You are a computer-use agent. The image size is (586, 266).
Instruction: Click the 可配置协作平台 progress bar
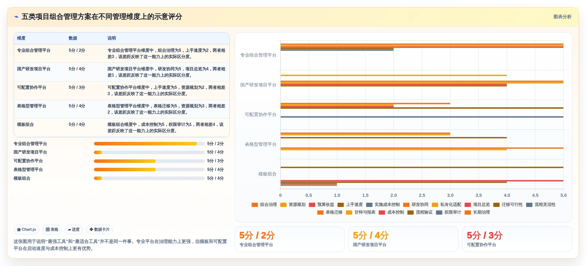click(x=149, y=161)
